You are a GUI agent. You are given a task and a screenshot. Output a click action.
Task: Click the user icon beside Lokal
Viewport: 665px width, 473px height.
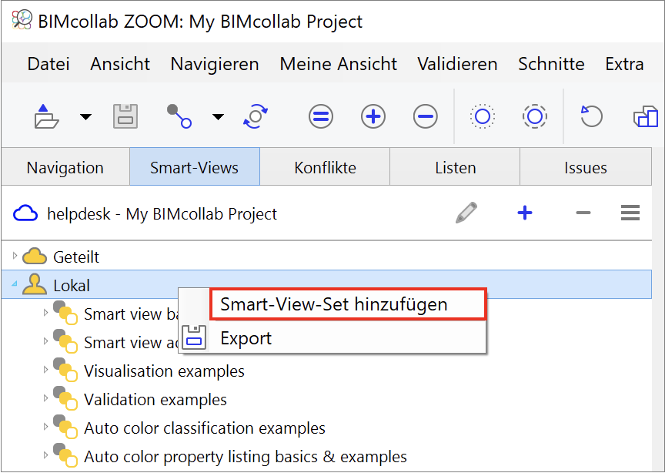[35, 284]
